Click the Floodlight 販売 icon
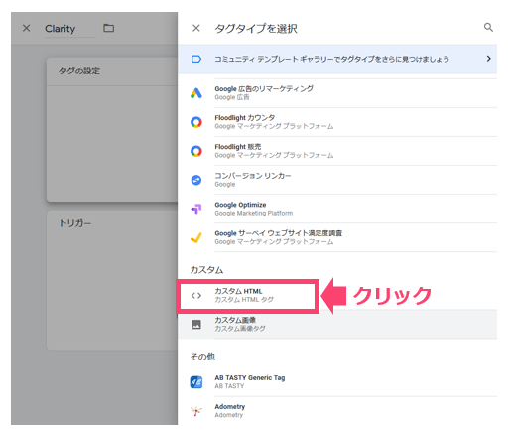 (196, 151)
